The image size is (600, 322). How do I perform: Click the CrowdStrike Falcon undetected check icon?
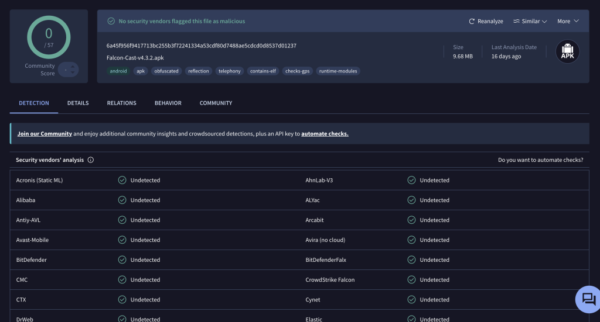click(x=411, y=280)
